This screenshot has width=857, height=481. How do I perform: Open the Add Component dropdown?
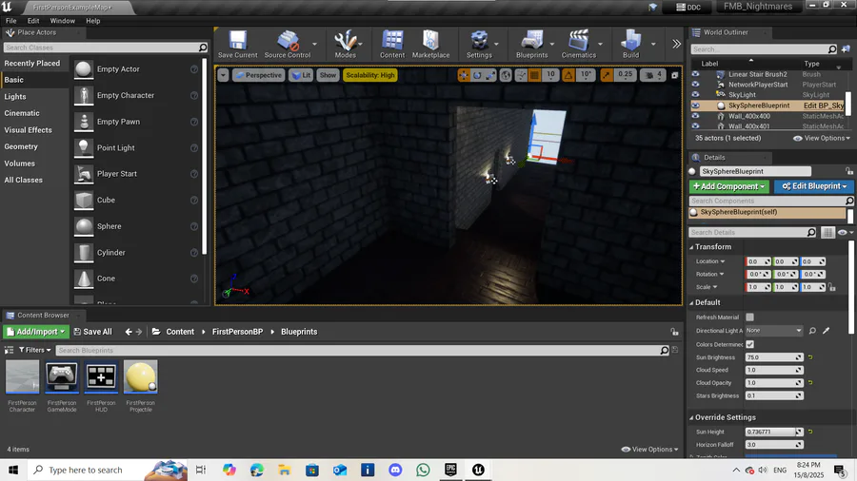[728, 186]
